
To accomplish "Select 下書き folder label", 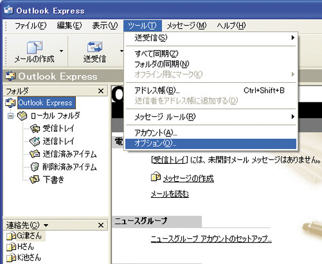I will pyautogui.click(x=54, y=179).
